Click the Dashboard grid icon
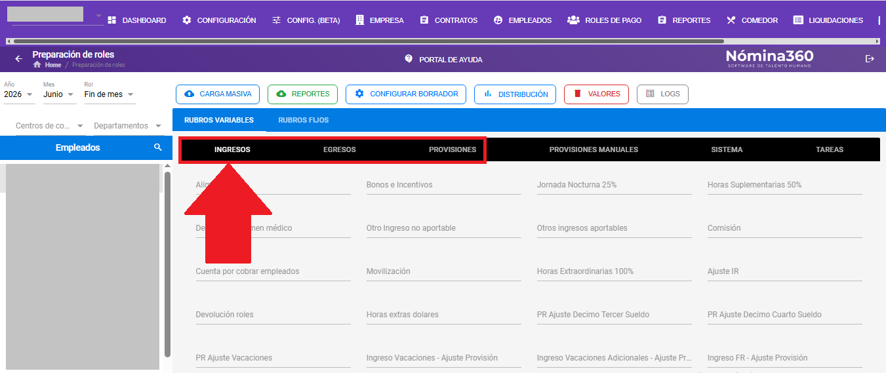The image size is (886, 373). click(x=111, y=20)
